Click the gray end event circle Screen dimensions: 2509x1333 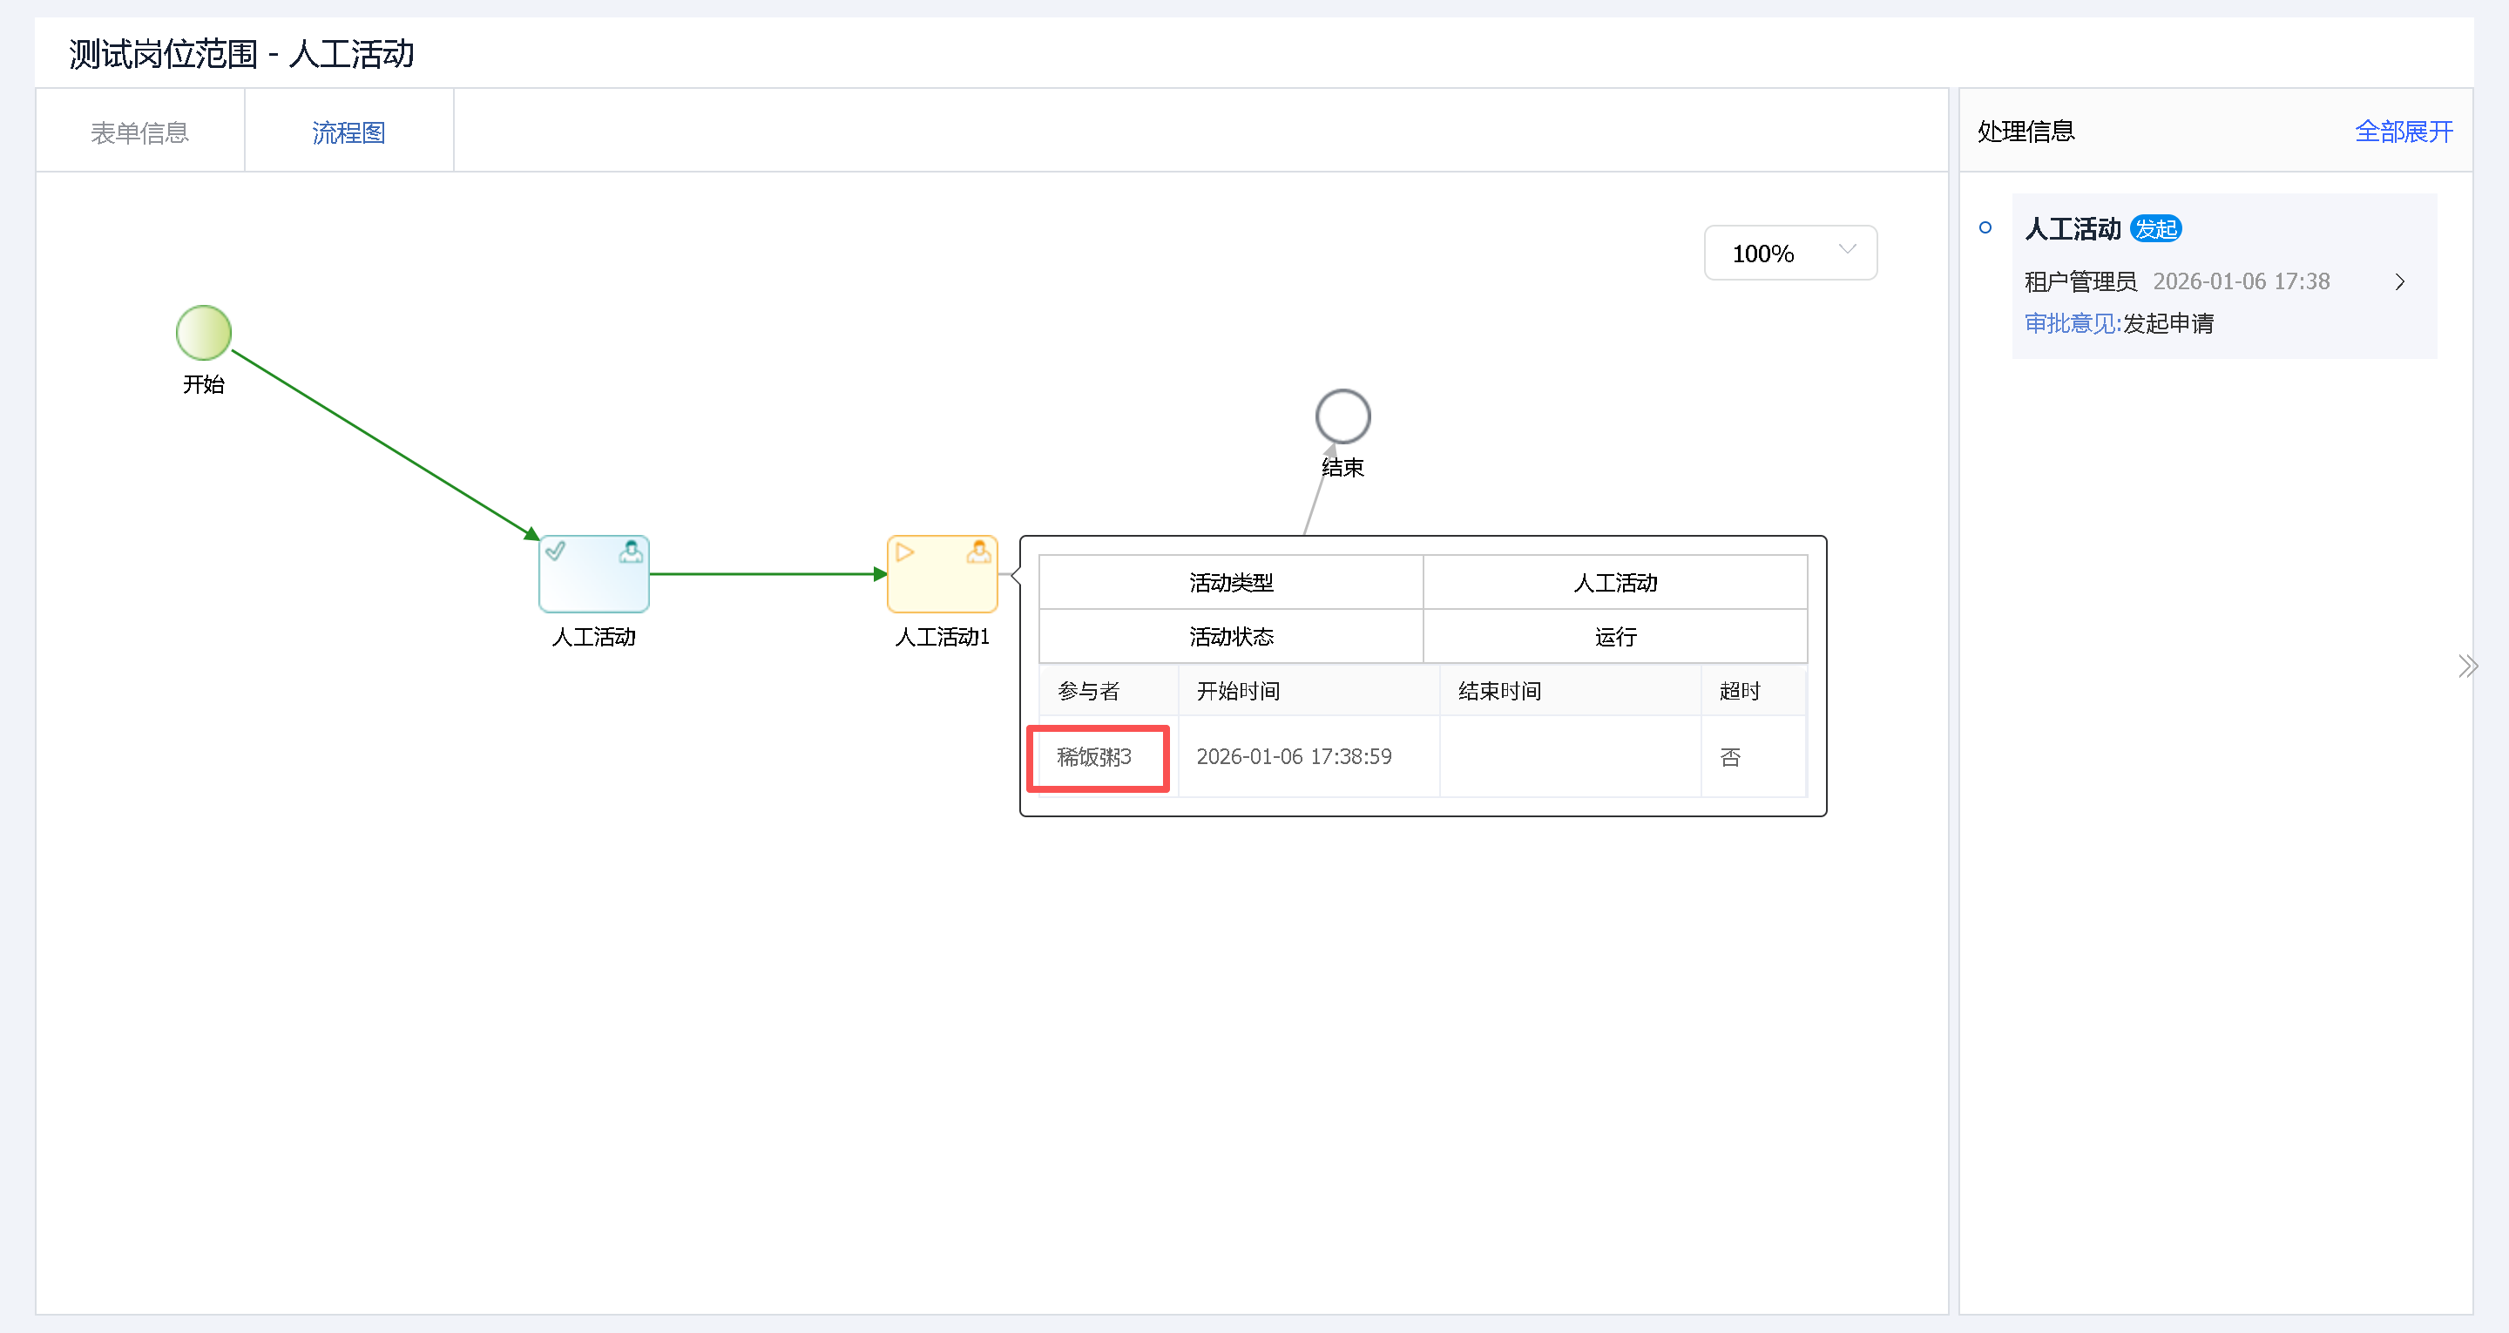(1342, 417)
